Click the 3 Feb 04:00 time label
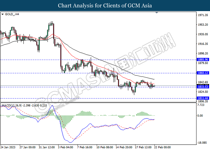210x150 pixels. tap(65, 147)
